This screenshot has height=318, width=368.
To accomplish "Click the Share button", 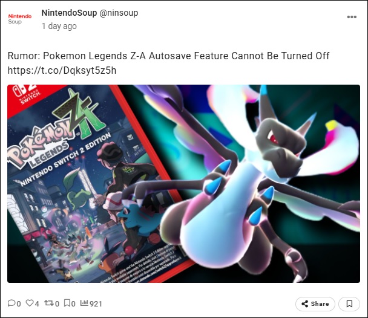I will 315,304.
